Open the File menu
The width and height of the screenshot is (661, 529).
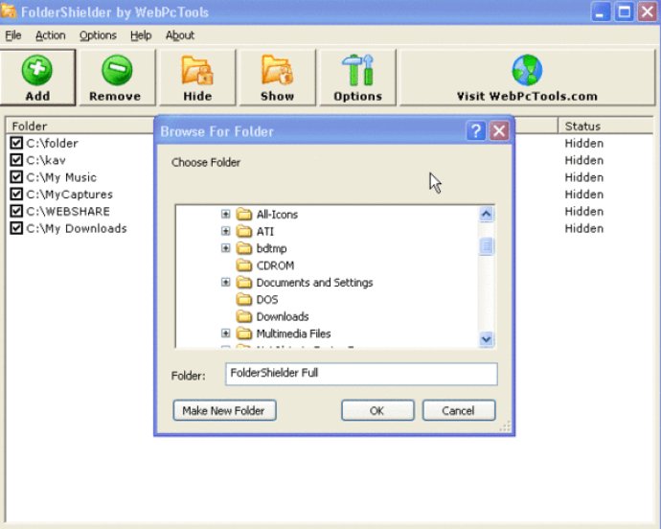click(x=13, y=35)
